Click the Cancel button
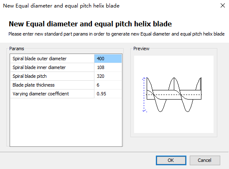Screen dimensions: 229x169 pyautogui.click(x=205, y=160)
